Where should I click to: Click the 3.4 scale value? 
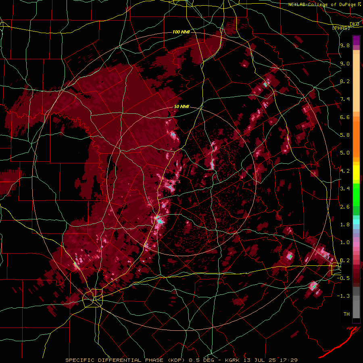coord(345,189)
